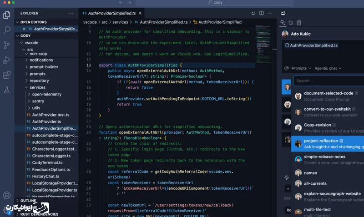Click the Cody smiley icon in editor toolbar

(253, 13)
